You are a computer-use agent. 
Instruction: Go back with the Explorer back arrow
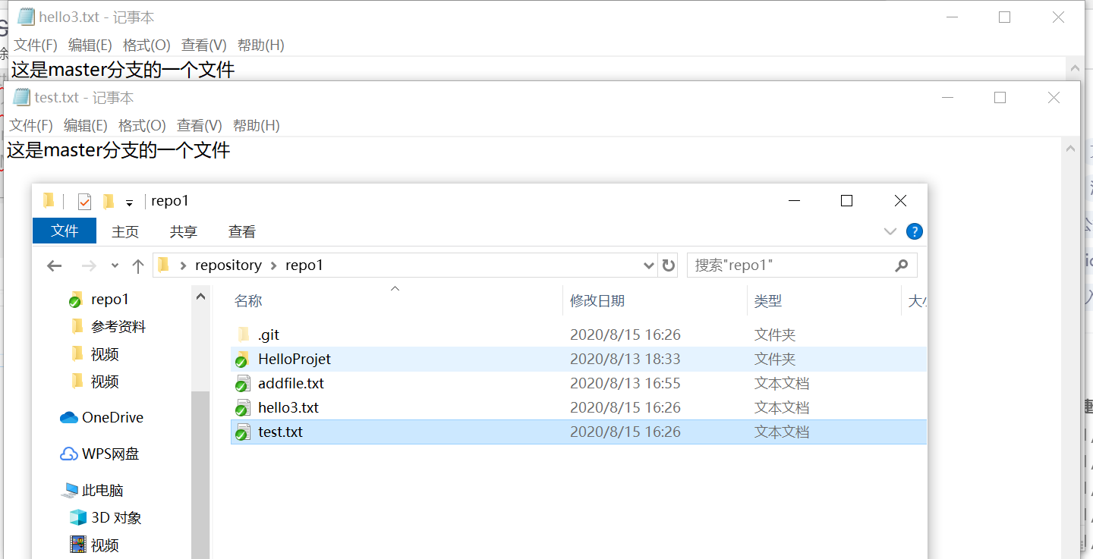(54, 265)
